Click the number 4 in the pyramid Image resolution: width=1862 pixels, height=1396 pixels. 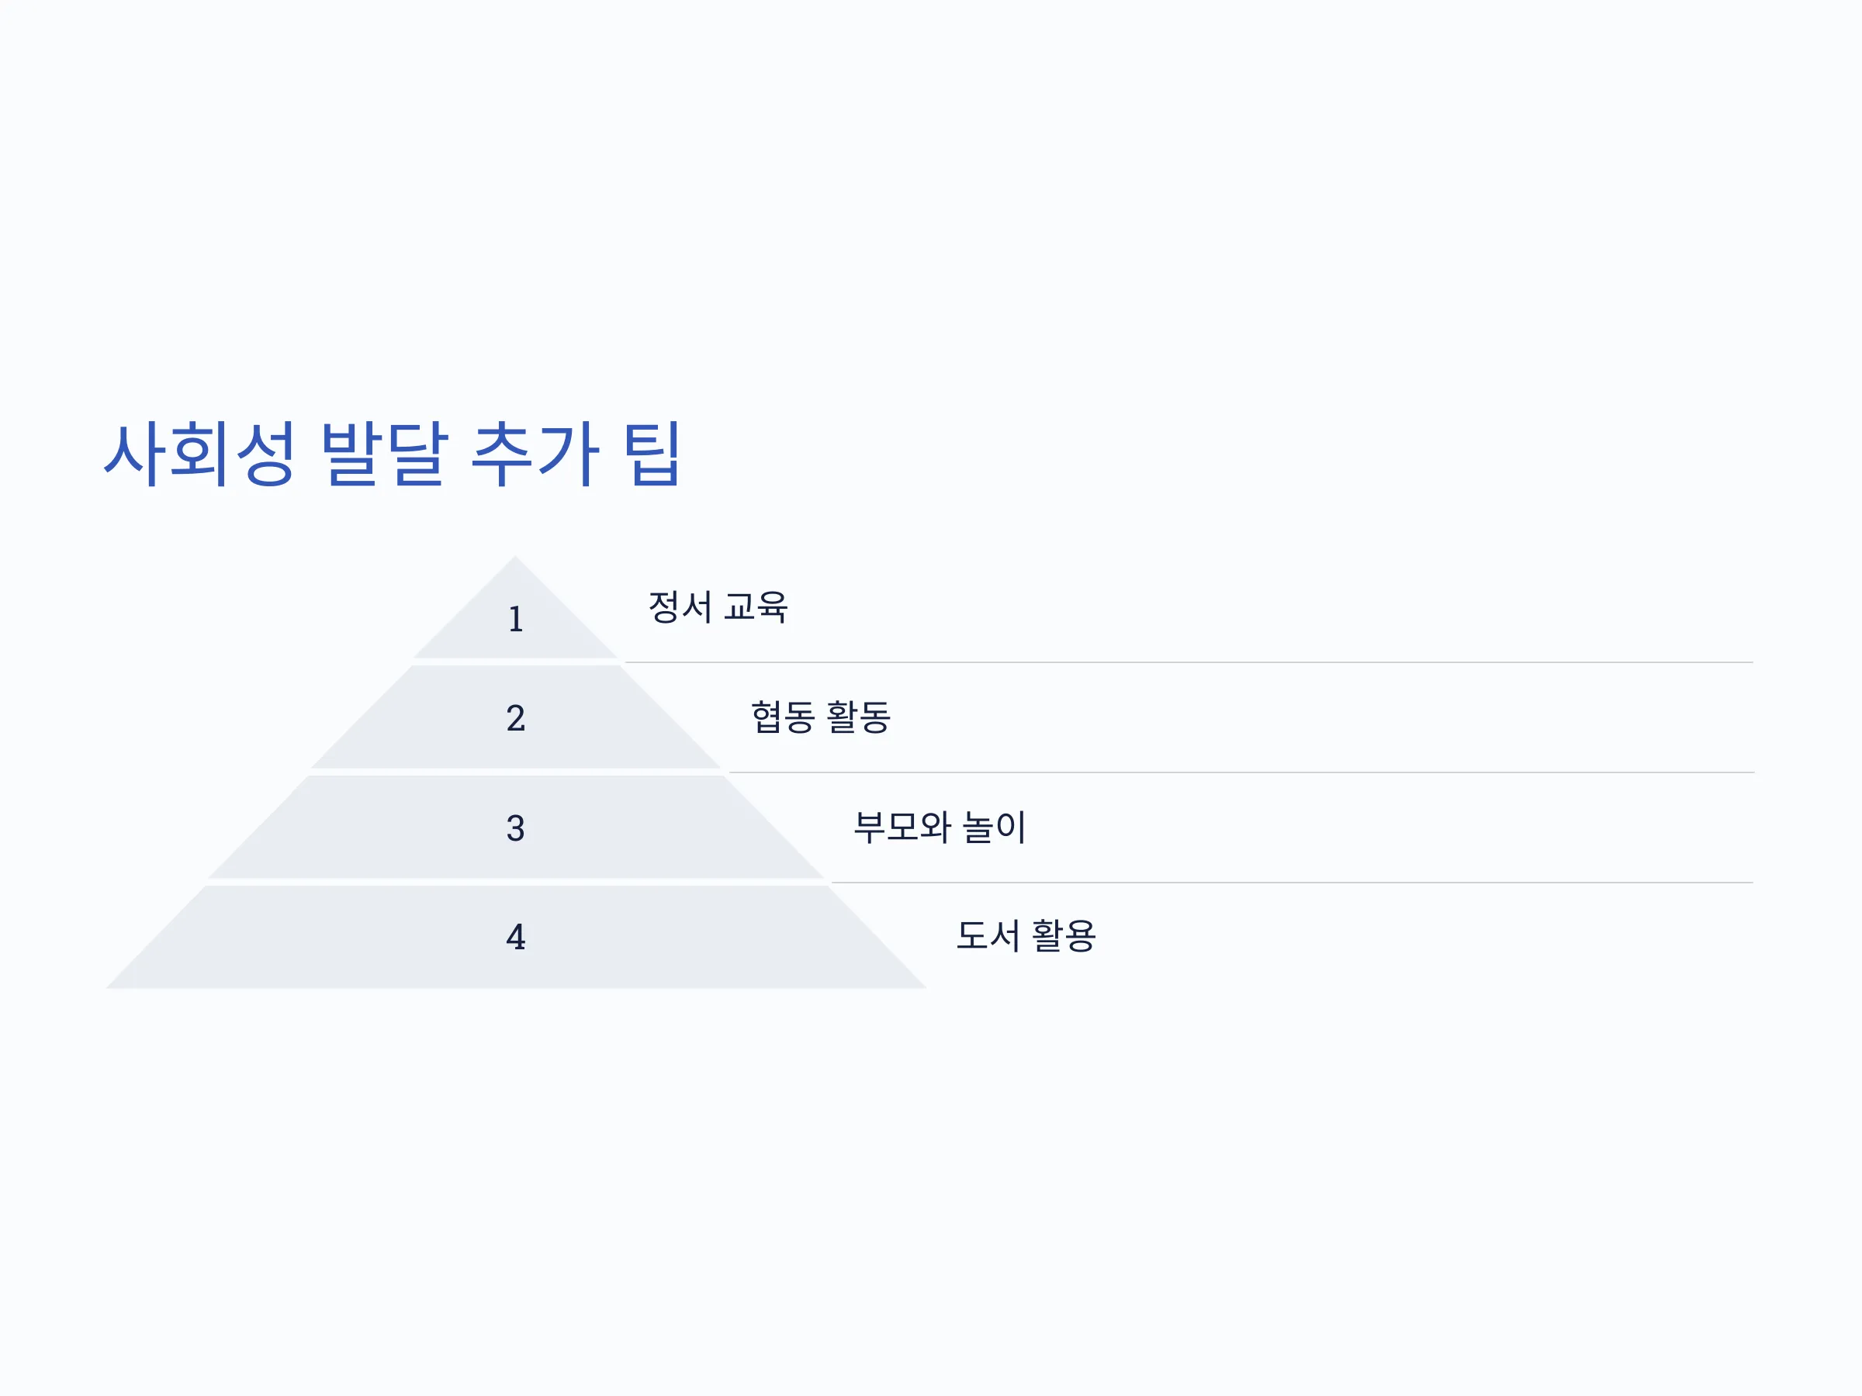coord(516,937)
